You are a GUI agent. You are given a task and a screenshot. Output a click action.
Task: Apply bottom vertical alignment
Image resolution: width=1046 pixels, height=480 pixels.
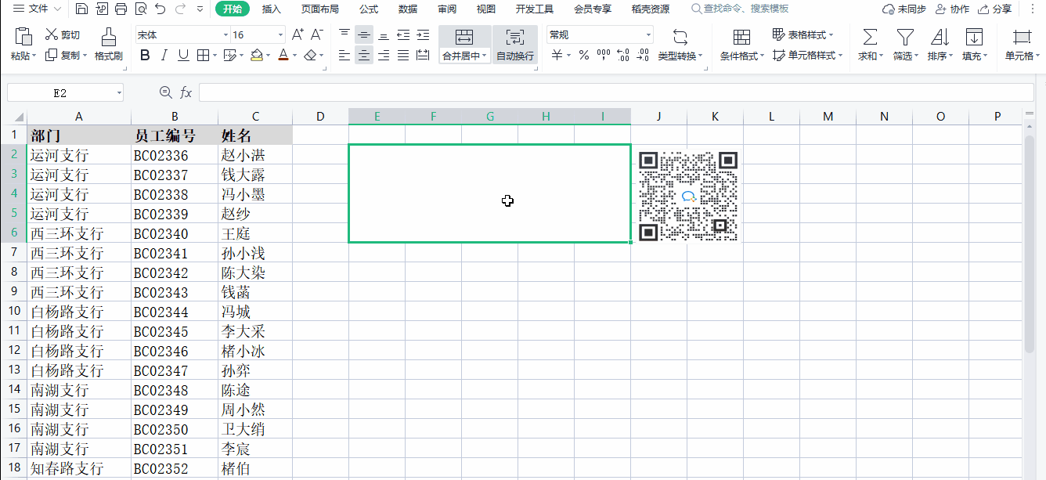[x=384, y=35]
